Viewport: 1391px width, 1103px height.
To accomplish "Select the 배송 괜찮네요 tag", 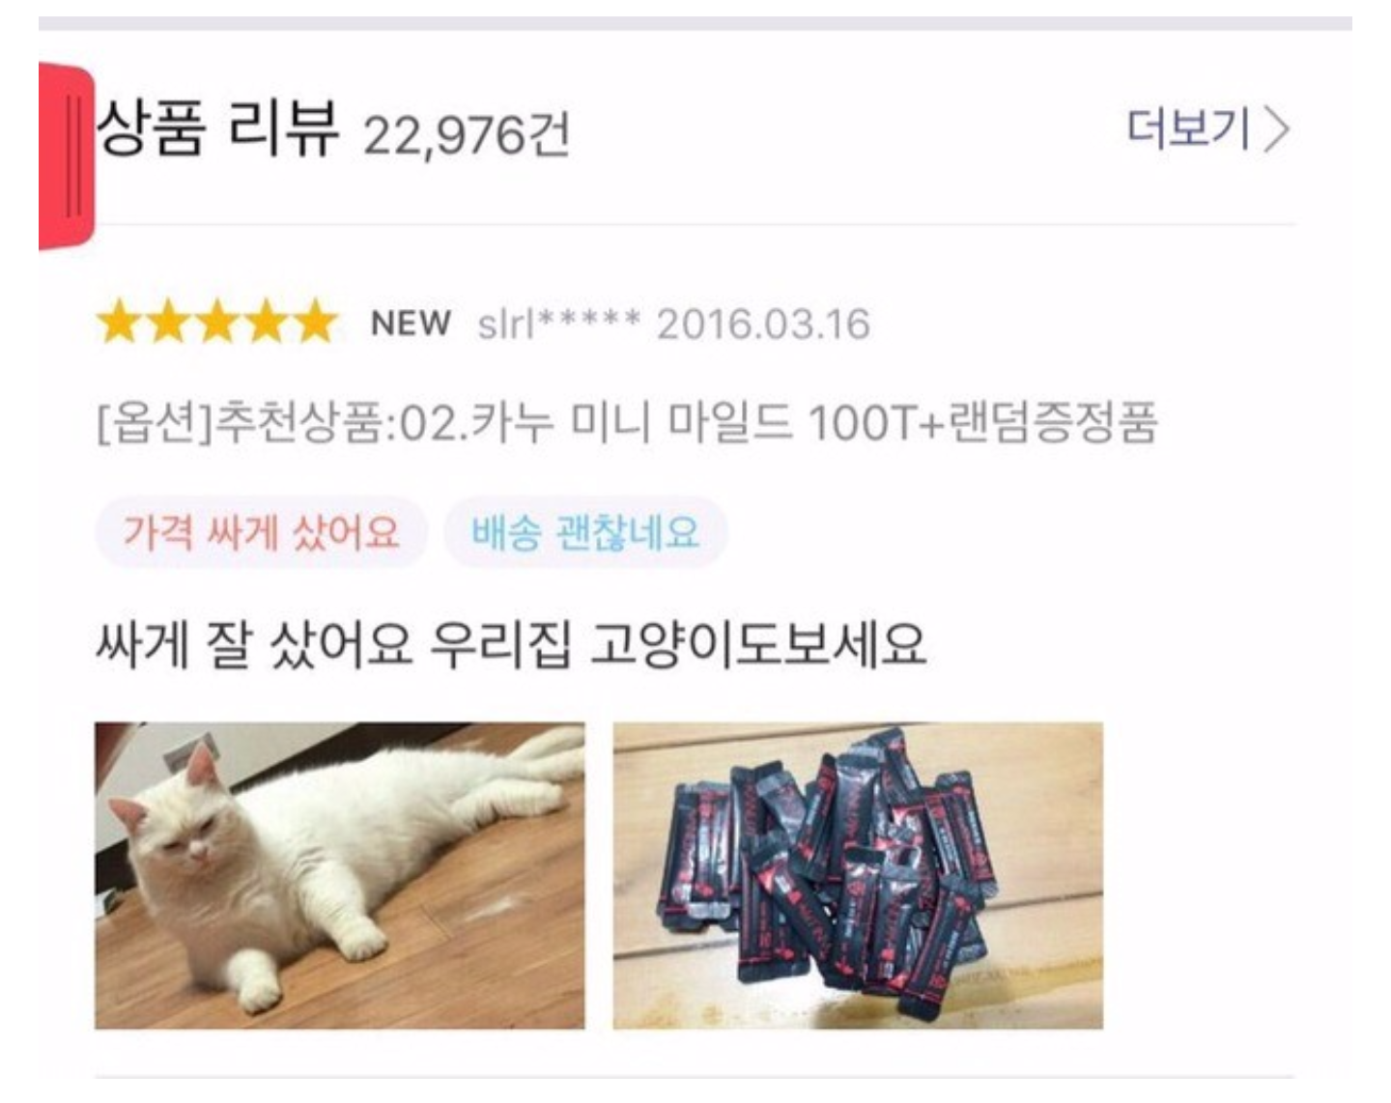I will [585, 532].
